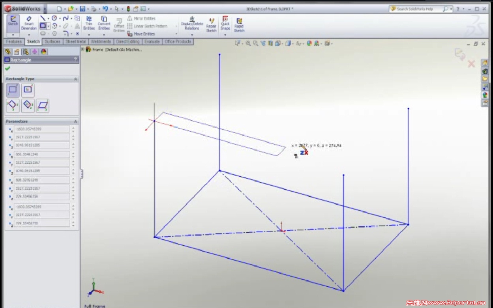Increment first X parameter stepper
This screenshot has height=308, width=493.
(73, 127)
